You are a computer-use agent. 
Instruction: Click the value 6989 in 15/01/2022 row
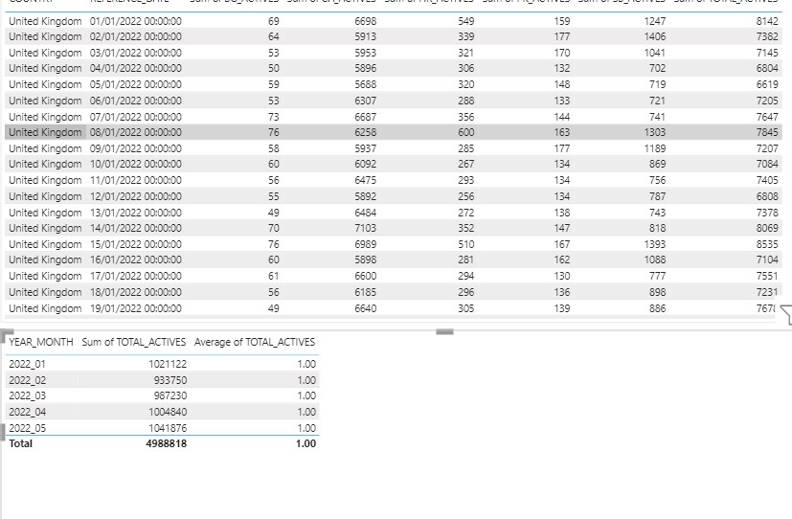[365, 244]
